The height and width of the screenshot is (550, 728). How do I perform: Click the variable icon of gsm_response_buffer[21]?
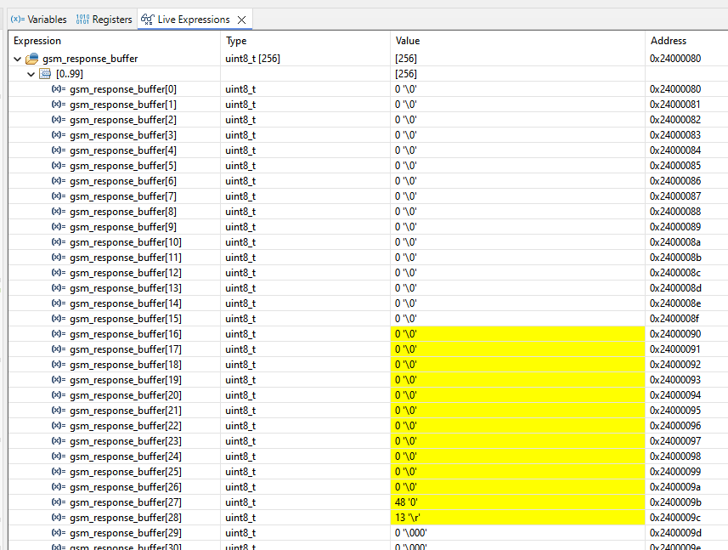(x=59, y=411)
